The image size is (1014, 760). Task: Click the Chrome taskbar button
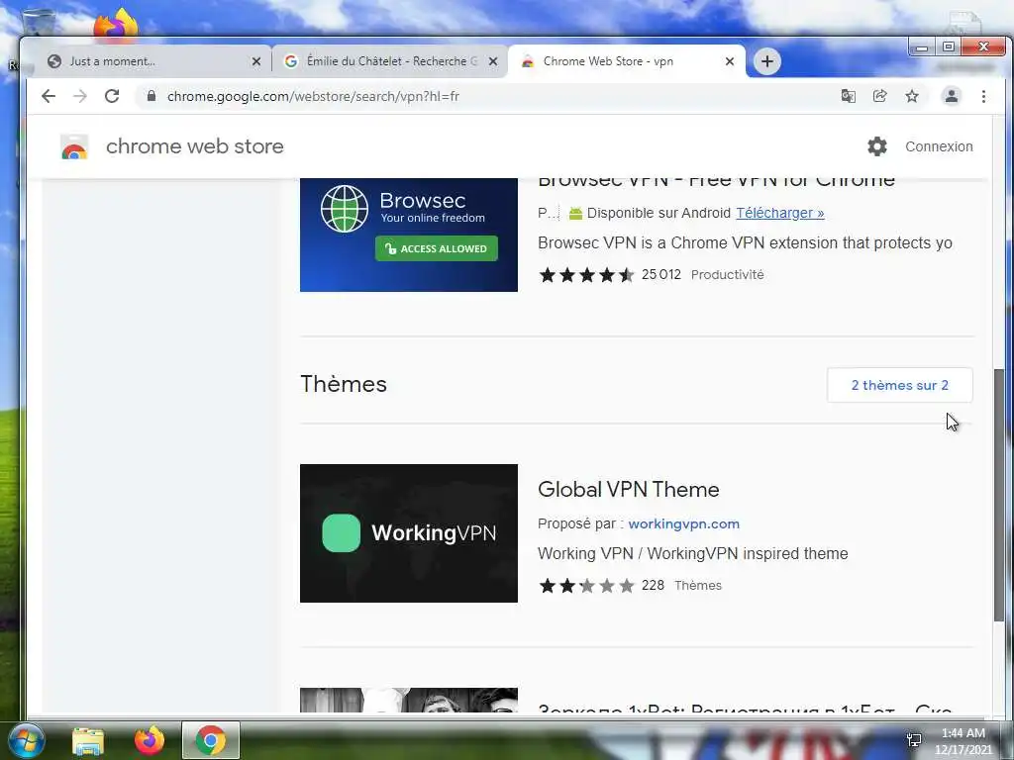click(x=211, y=740)
